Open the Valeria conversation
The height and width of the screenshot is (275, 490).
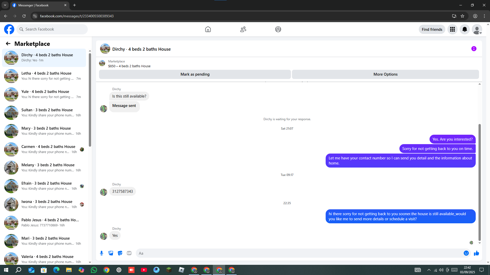44,257
